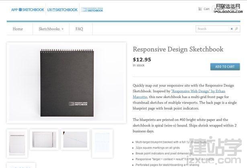Screen dimensions: 247x168
Task: Go to the Home menu item
Action: click(18, 29)
